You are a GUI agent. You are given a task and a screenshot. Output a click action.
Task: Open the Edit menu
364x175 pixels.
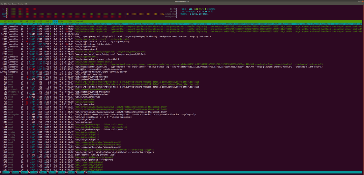pyautogui.click(x=6, y=4)
